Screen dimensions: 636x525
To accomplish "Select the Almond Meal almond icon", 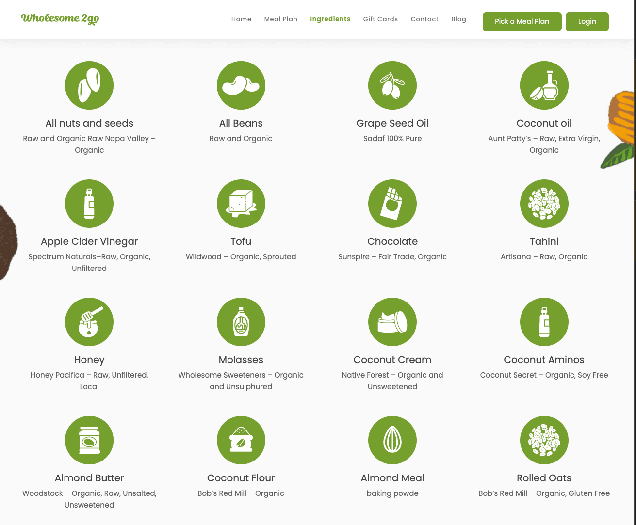I will [392, 440].
